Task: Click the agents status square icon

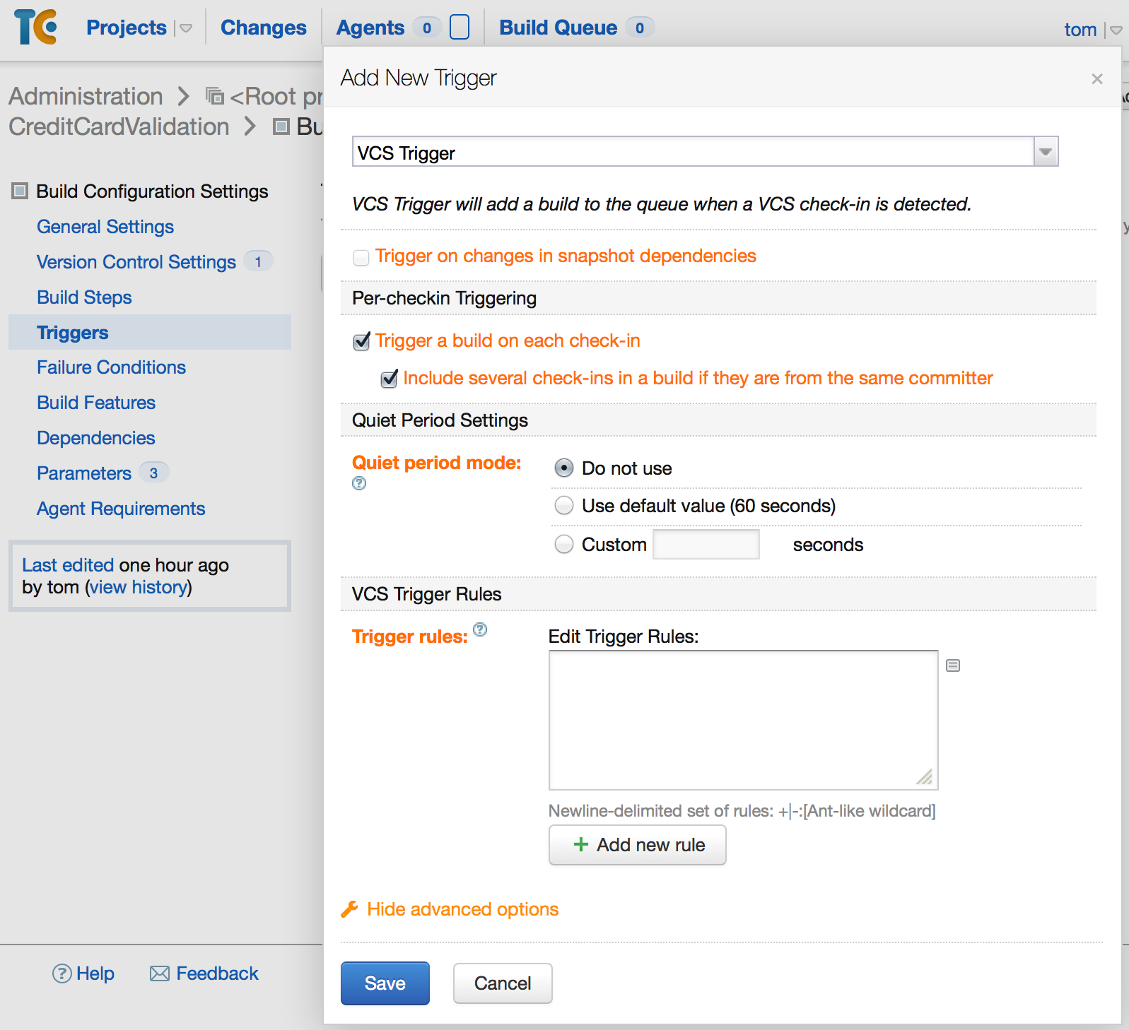Action: tap(460, 27)
